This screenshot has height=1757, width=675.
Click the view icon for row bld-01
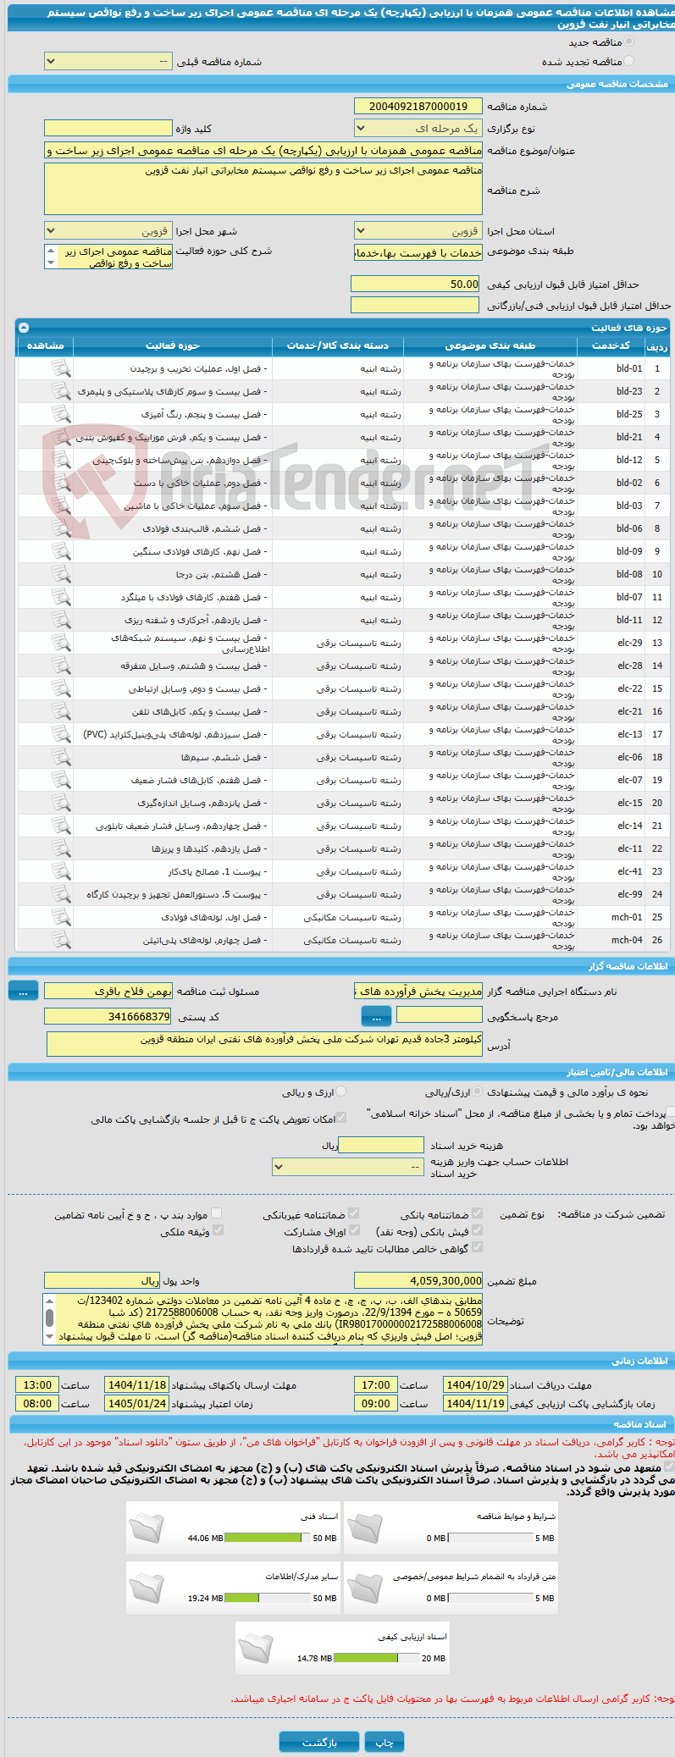[61, 368]
